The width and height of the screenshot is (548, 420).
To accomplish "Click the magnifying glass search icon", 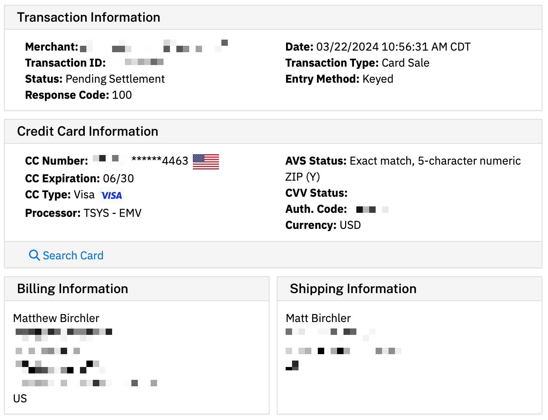I will pos(35,255).
